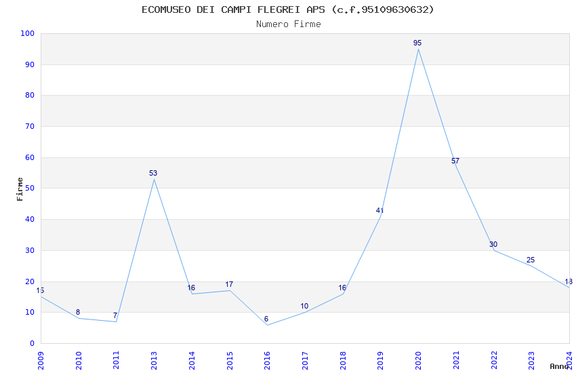Click the x-axis year 2023
576x373 pixels.
[531, 360]
